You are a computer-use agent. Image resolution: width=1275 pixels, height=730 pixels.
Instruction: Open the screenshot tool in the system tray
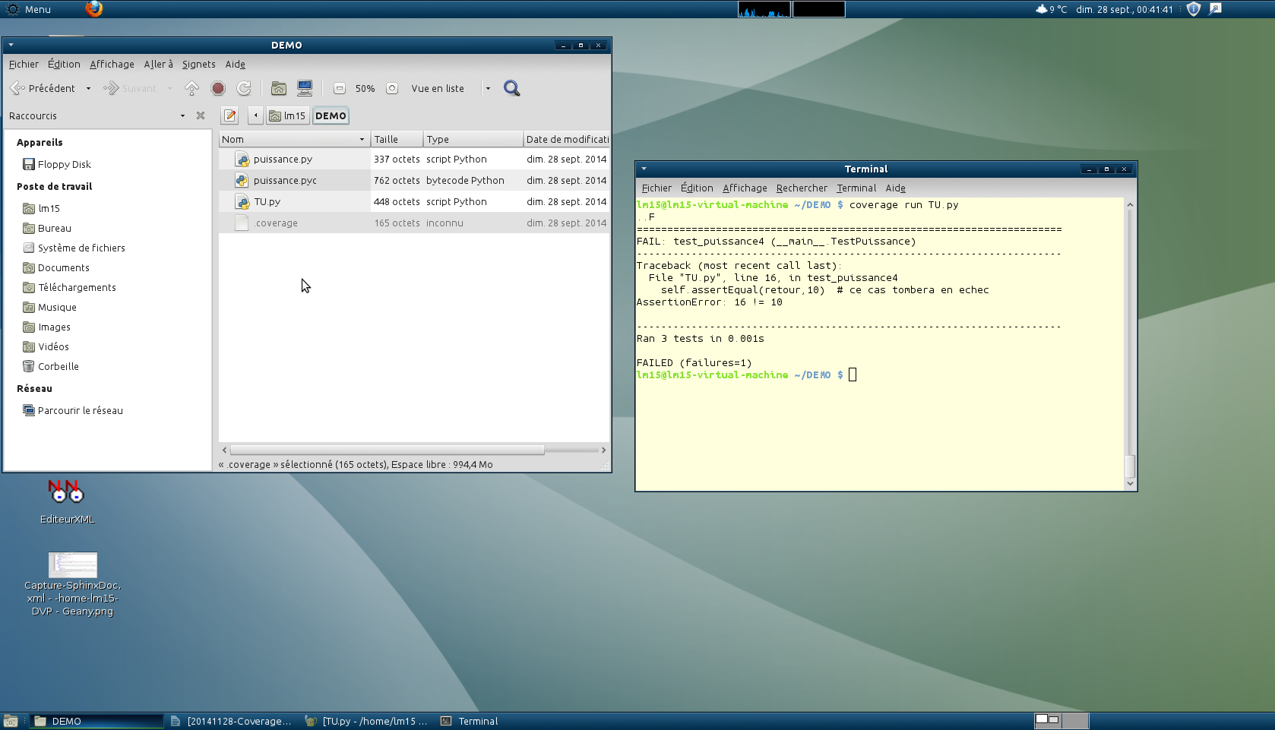coord(1215,9)
